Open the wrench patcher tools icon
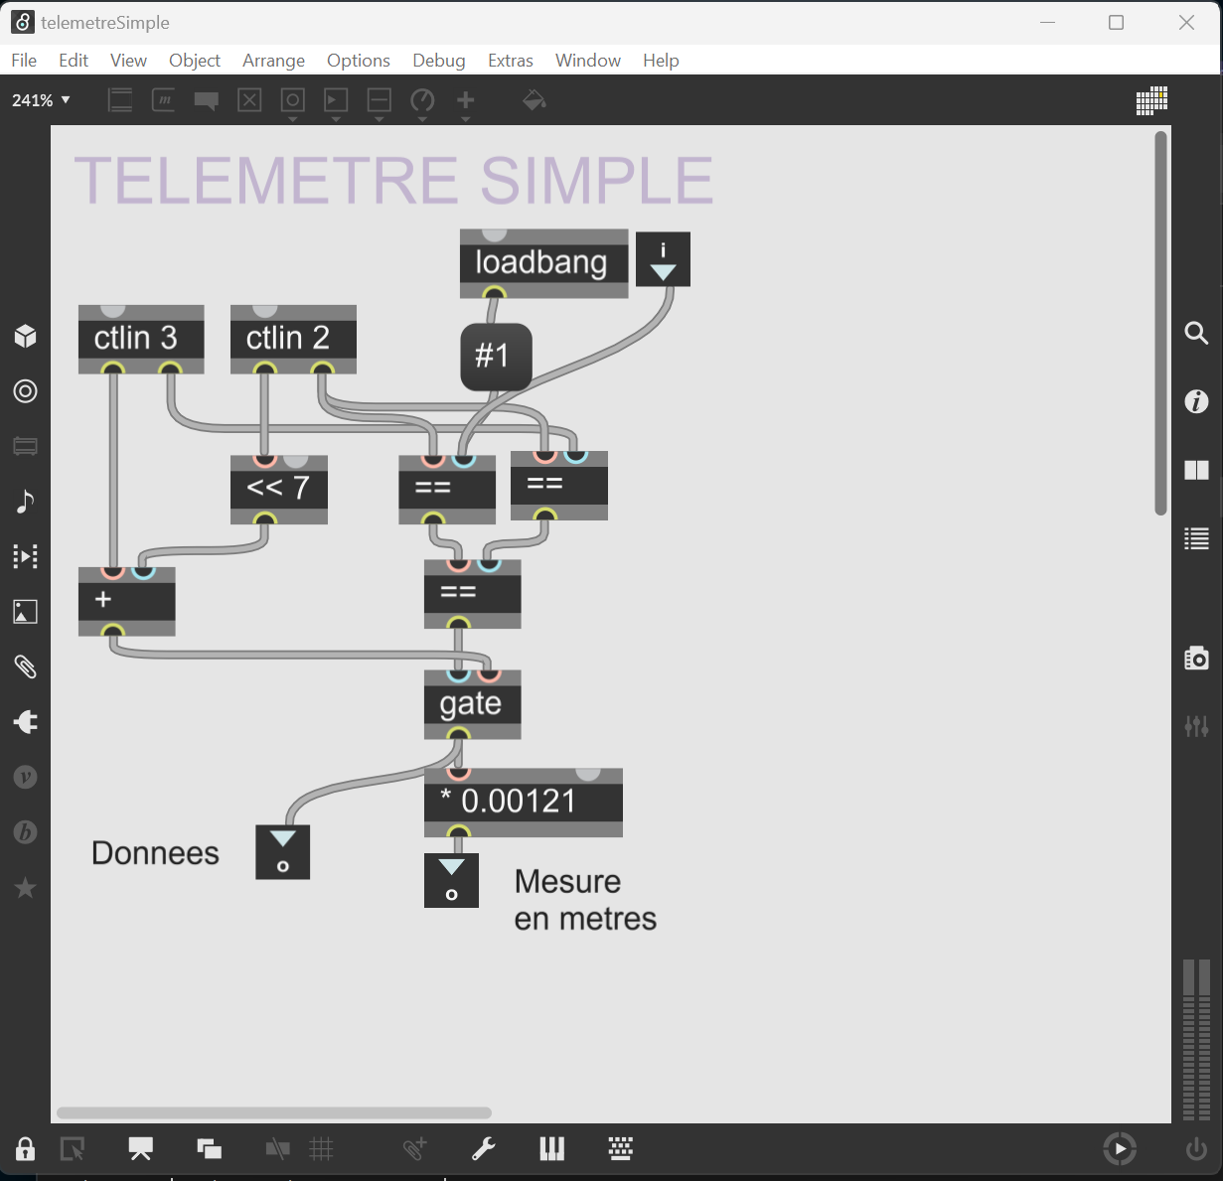 484,1149
